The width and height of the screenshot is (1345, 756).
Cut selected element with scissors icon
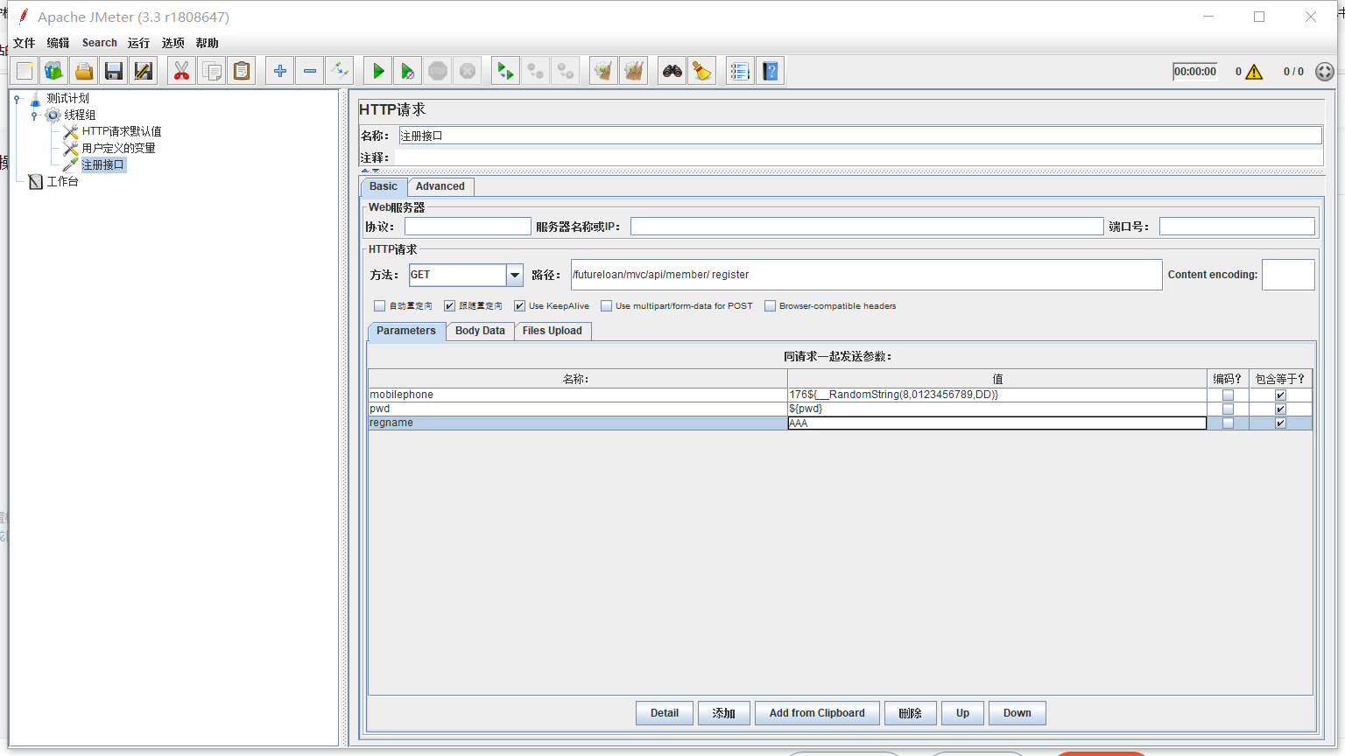point(181,71)
